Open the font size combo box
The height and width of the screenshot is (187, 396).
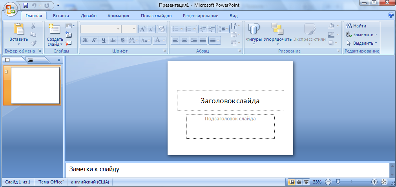[129, 29]
